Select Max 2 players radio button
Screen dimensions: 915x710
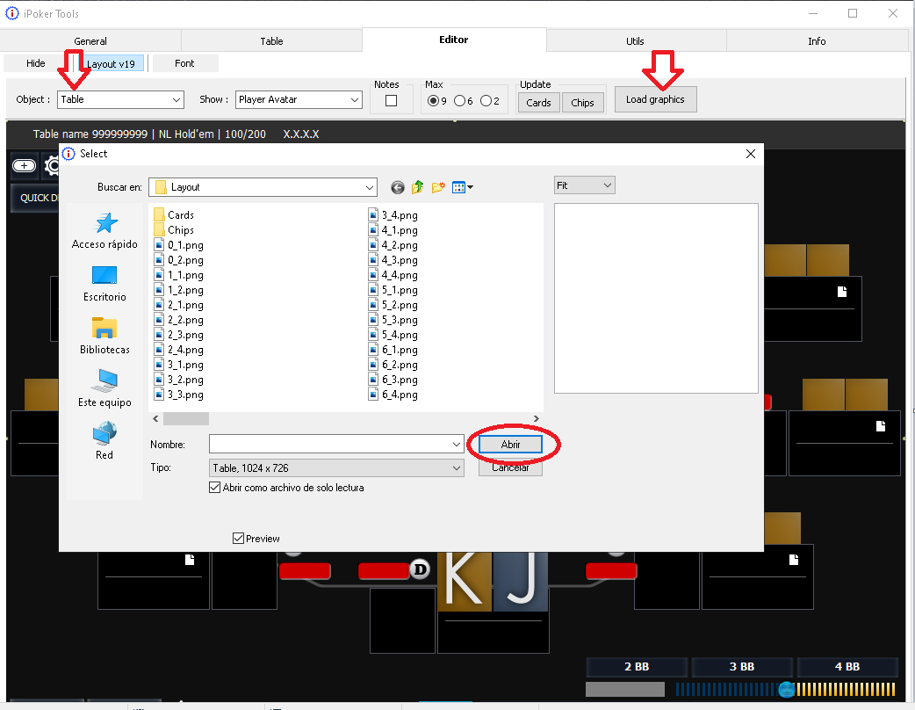point(486,101)
